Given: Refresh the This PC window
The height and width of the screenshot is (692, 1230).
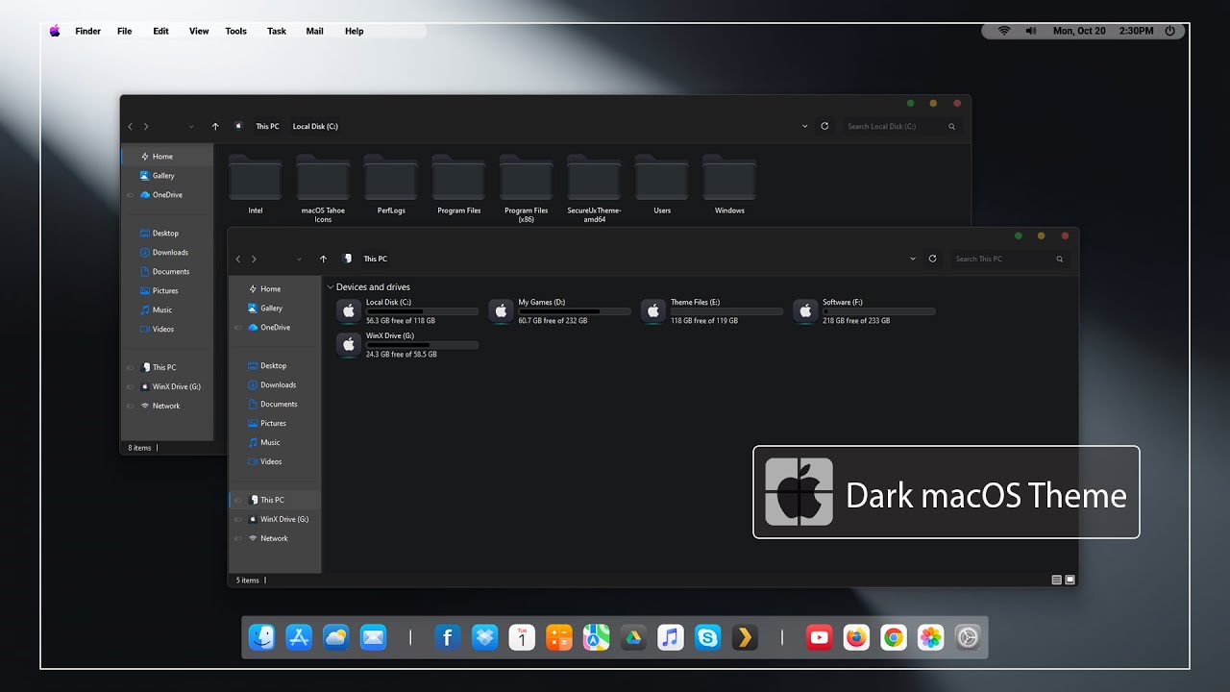Looking at the screenshot, I should [x=932, y=259].
